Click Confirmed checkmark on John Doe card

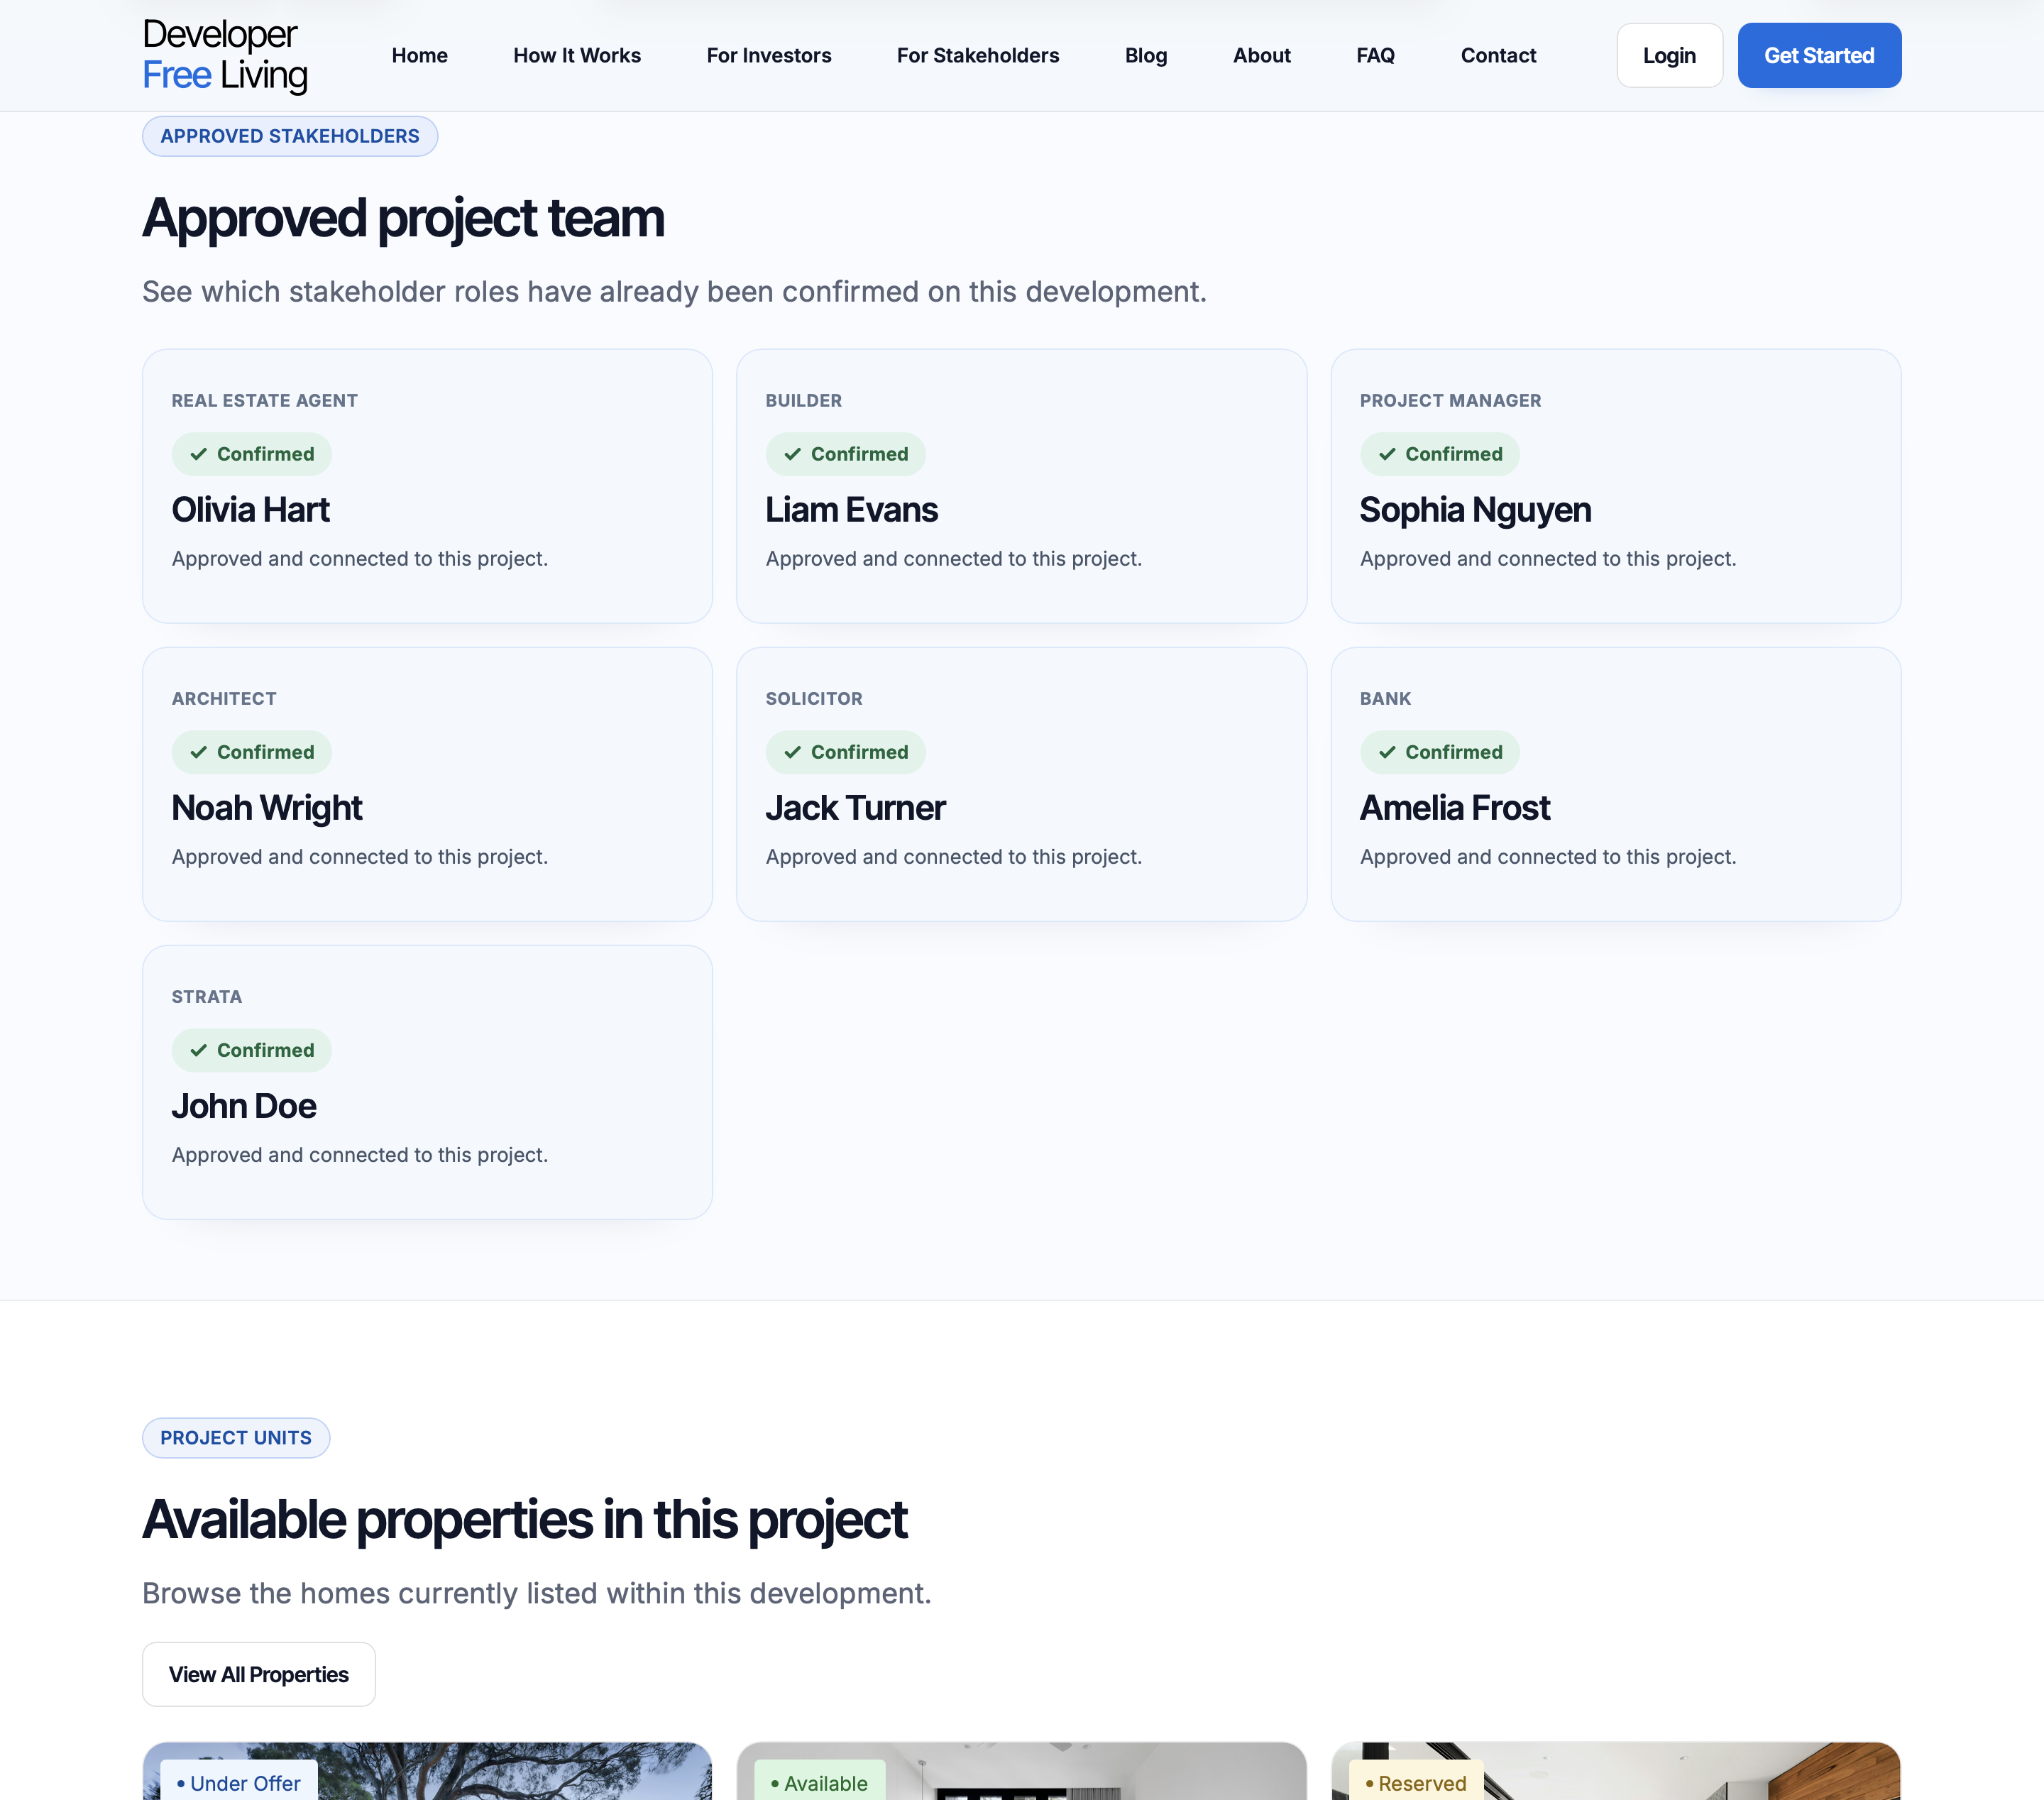coord(198,1050)
